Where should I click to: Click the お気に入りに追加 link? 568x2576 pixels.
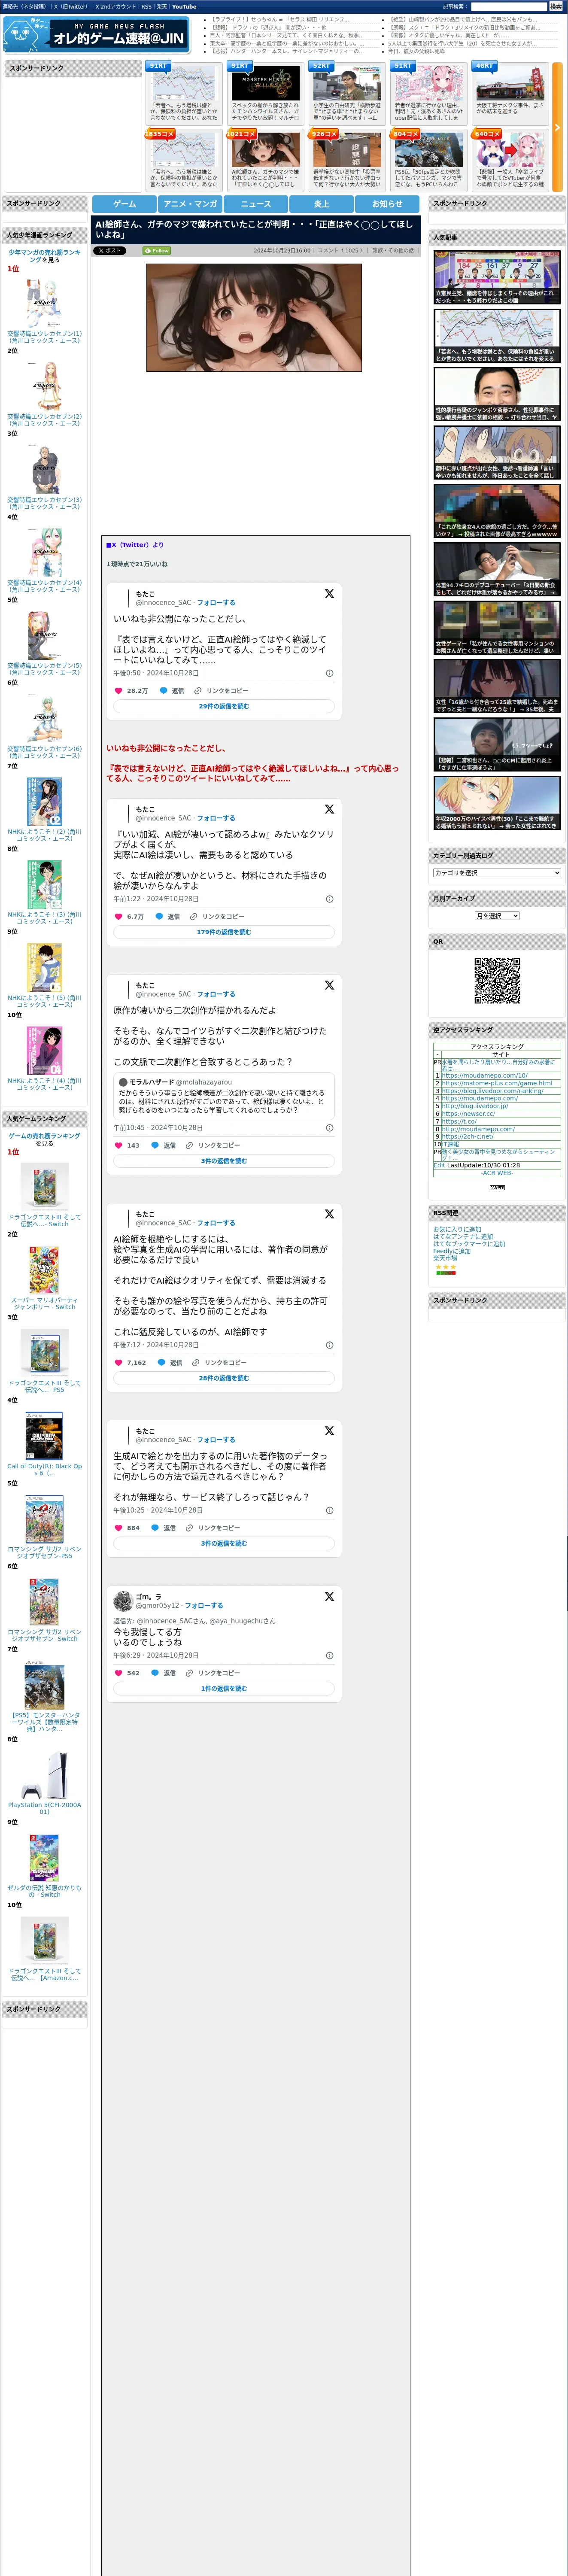[x=457, y=1229]
